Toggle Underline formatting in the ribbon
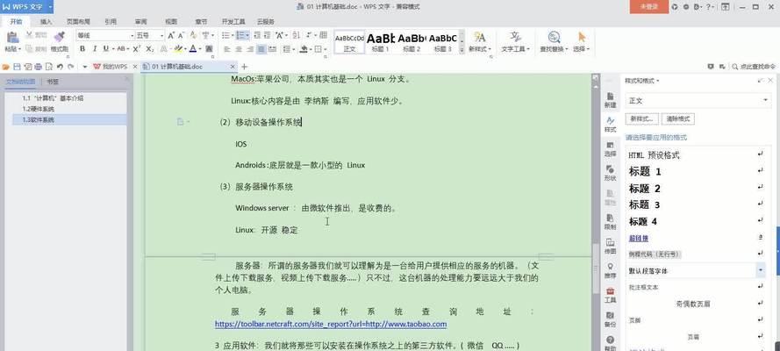 pos(106,49)
